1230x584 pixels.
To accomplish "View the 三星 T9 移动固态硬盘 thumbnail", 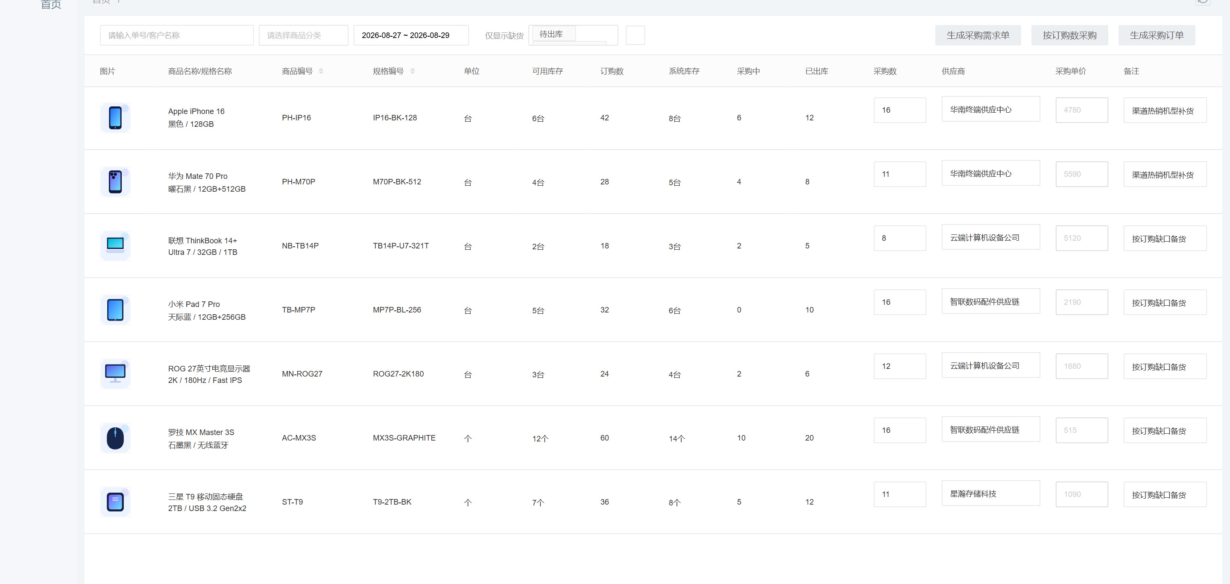I will tap(115, 502).
